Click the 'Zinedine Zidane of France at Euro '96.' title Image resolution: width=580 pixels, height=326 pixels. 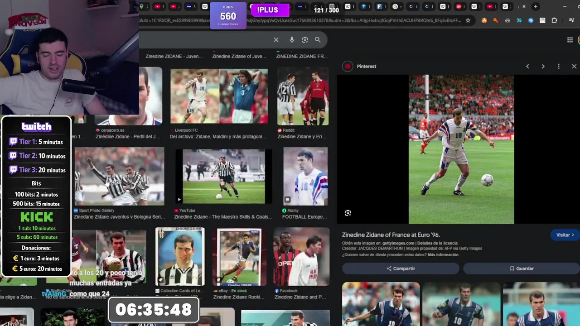[391, 235]
